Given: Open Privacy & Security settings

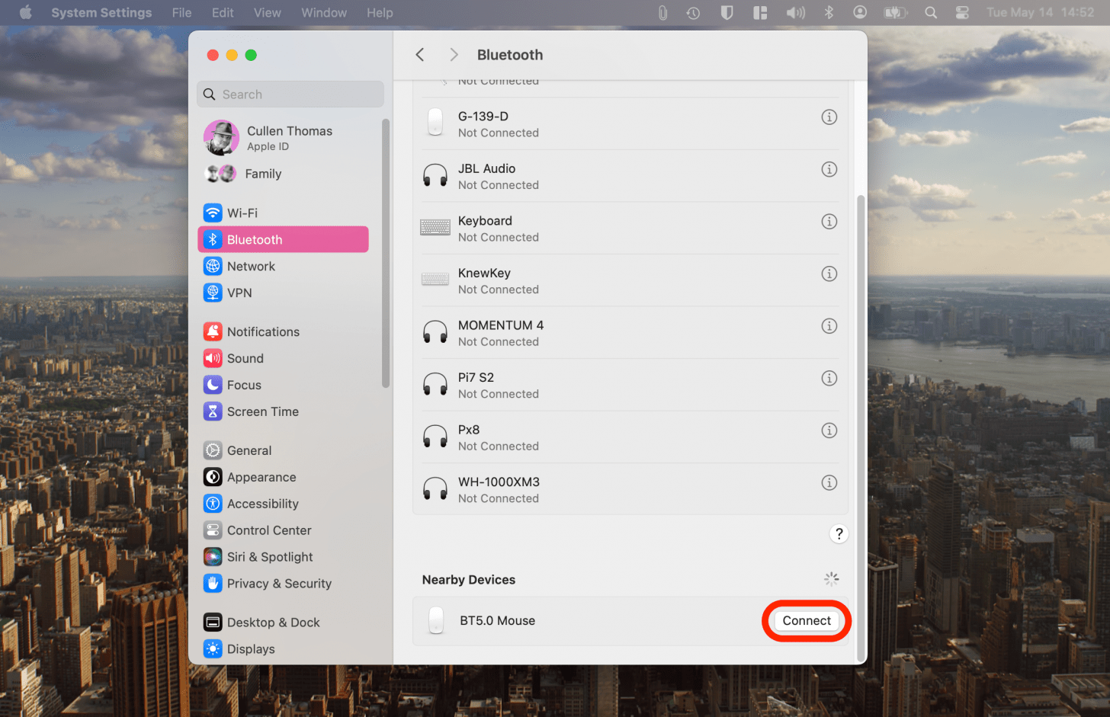Looking at the screenshot, I should [x=277, y=583].
